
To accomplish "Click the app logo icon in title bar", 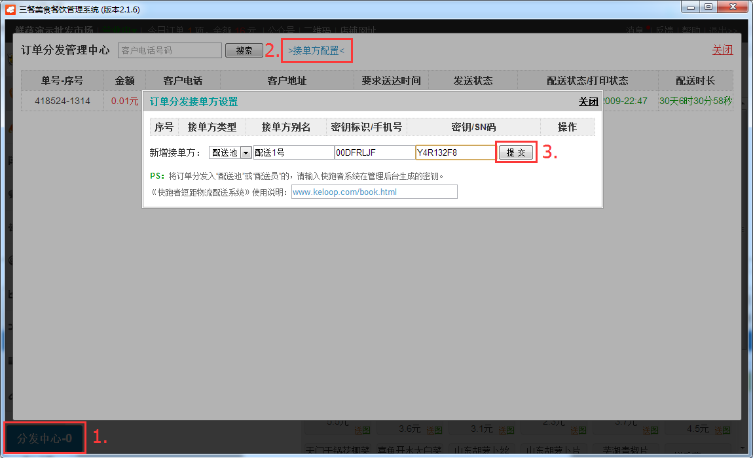I will [10, 9].
